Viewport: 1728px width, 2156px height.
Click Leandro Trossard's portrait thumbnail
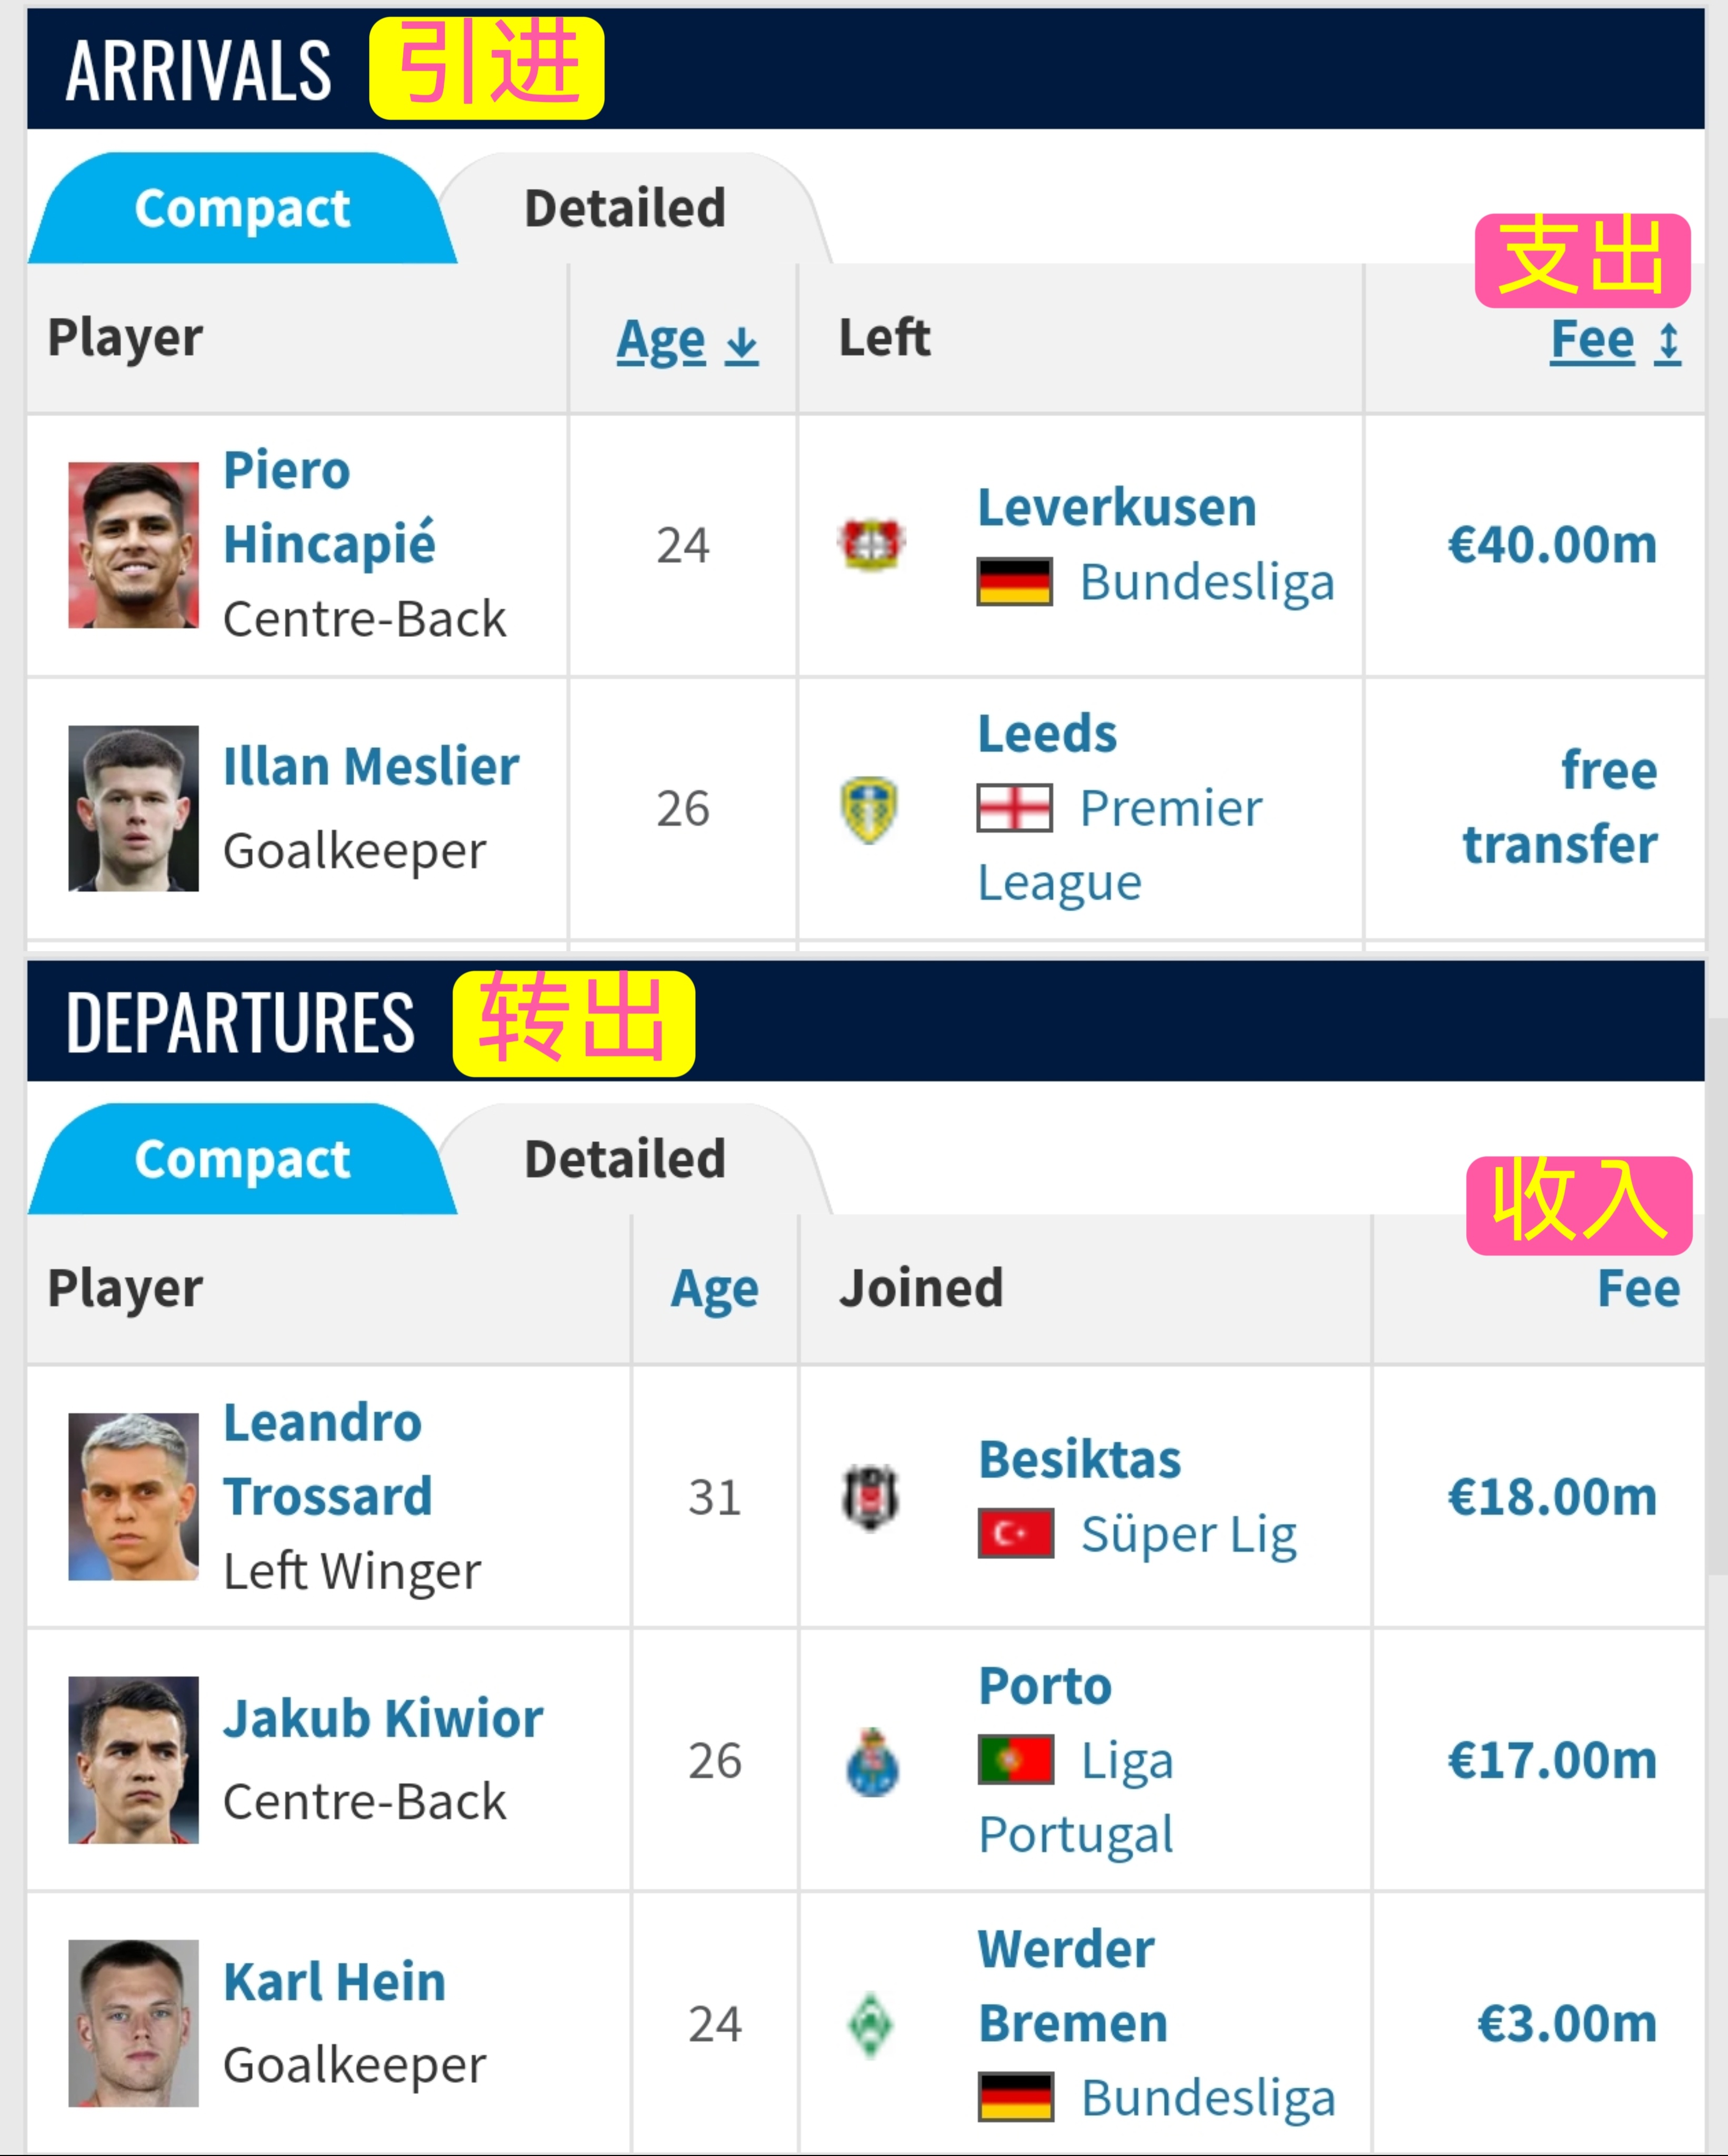pos(133,1497)
